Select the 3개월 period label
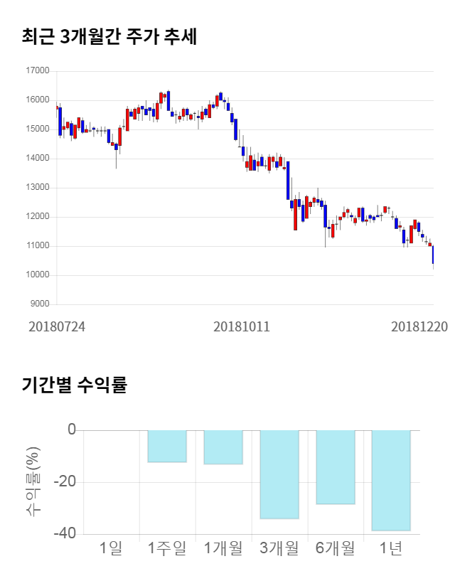Image resolution: width=455 pixels, height=576 pixels. click(x=279, y=548)
